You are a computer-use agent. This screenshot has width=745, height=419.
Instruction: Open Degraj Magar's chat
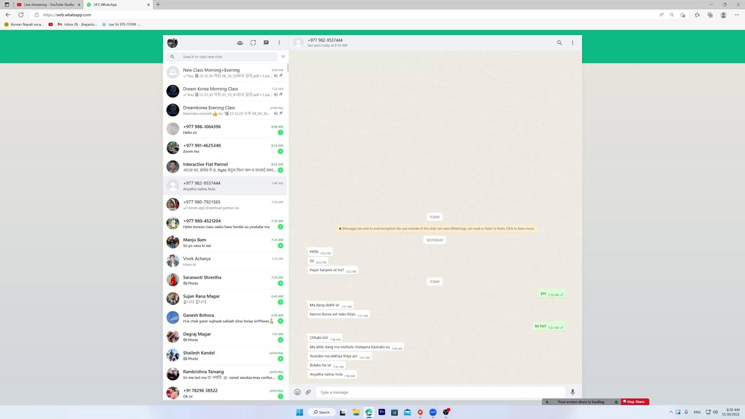pyautogui.click(x=225, y=336)
